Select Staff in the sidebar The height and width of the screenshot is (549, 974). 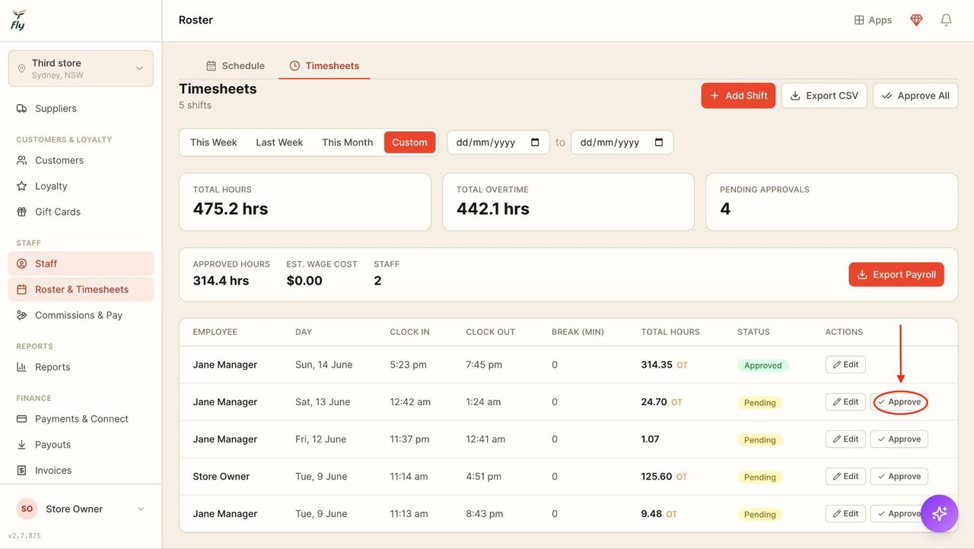pos(81,263)
